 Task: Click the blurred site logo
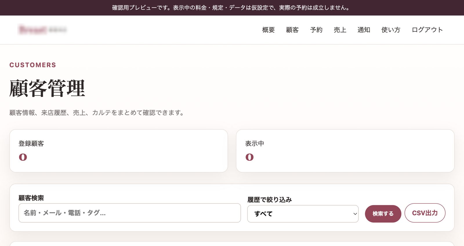tap(42, 30)
